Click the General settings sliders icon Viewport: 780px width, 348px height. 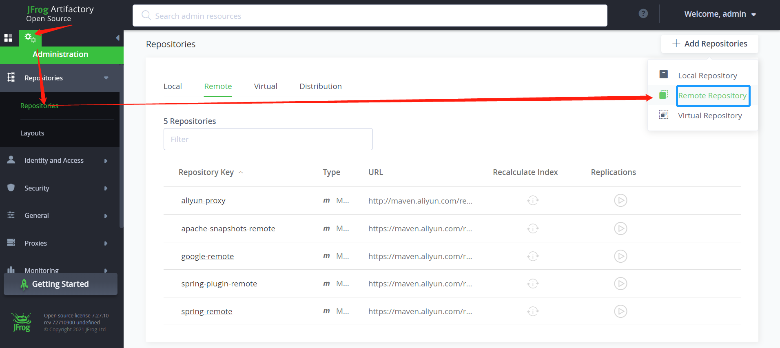click(11, 215)
